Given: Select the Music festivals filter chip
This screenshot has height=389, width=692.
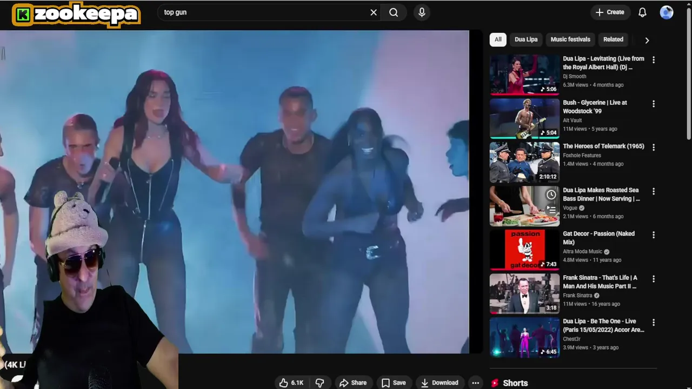Looking at the screenshot, I should coord(570,39).
